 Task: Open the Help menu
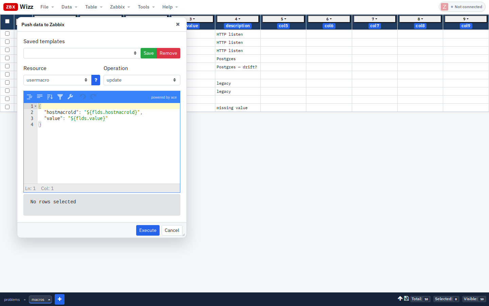(170, 7)
